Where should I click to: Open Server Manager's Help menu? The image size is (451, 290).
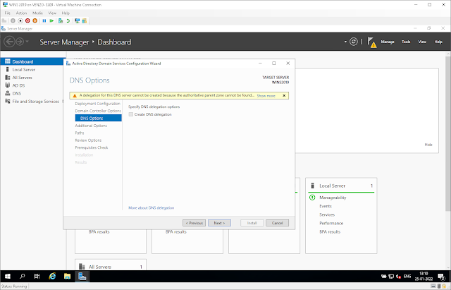point(438,42)
